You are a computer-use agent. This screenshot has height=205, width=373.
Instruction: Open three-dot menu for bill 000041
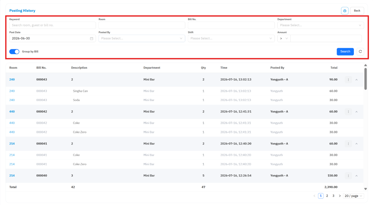coord(348,144)
